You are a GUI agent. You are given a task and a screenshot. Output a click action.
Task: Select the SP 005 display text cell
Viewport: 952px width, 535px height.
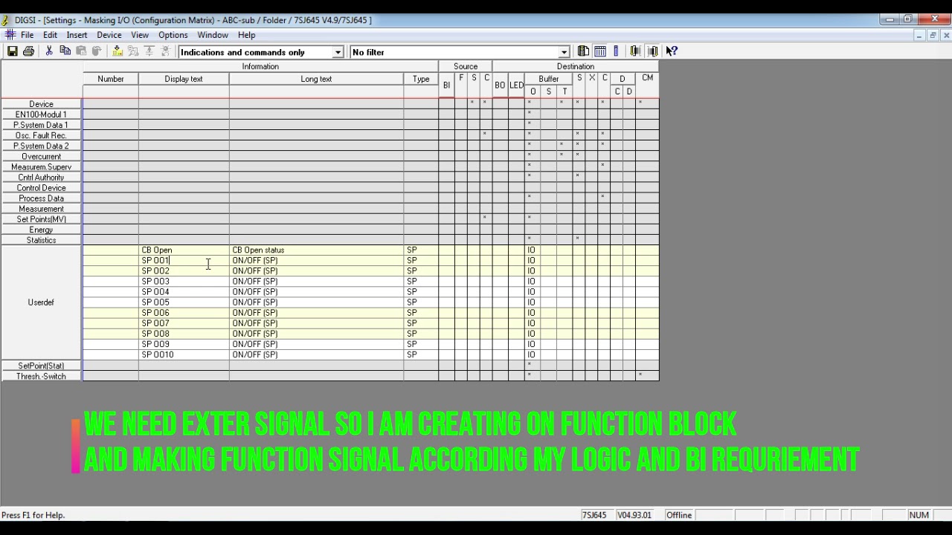click(x=184, y=302)
